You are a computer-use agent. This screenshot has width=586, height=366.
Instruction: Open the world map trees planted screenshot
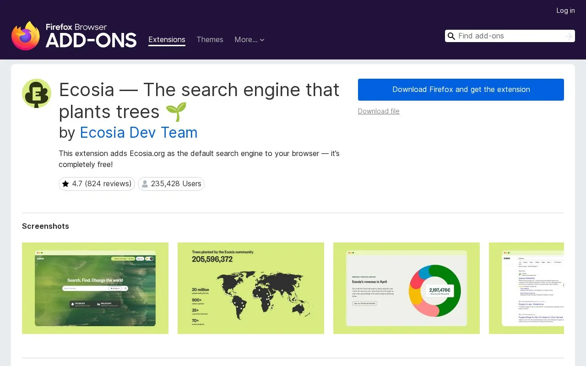(x=251, y=288)
